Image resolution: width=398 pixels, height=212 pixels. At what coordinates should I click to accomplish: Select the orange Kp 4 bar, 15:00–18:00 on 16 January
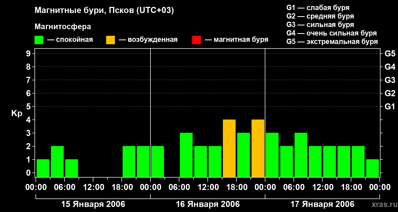tap(229, 148)
